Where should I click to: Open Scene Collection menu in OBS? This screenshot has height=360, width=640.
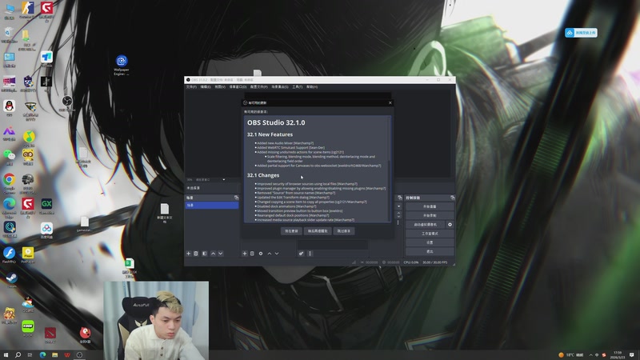(x=280, y=87)
